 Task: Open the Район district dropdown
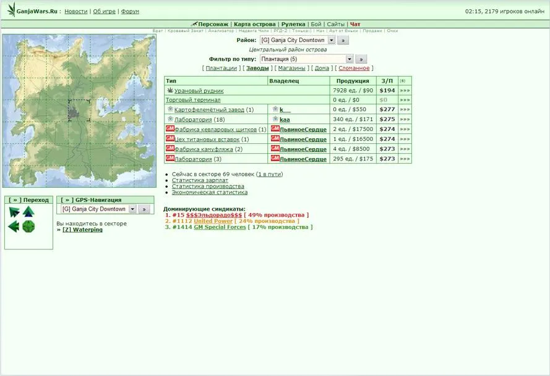[331, 40]
